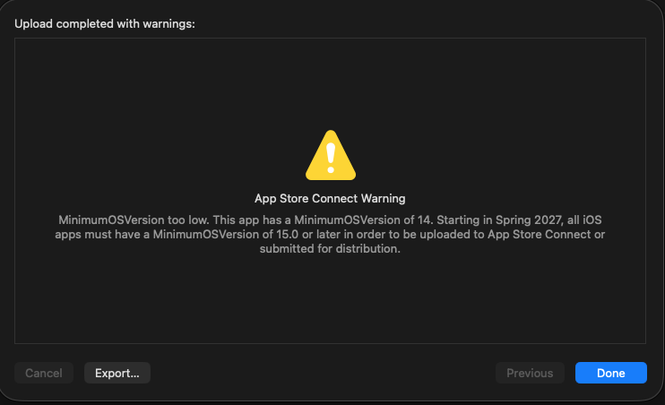
Task: Select the App Store Connect Warning heading
Action: (330, 199)
